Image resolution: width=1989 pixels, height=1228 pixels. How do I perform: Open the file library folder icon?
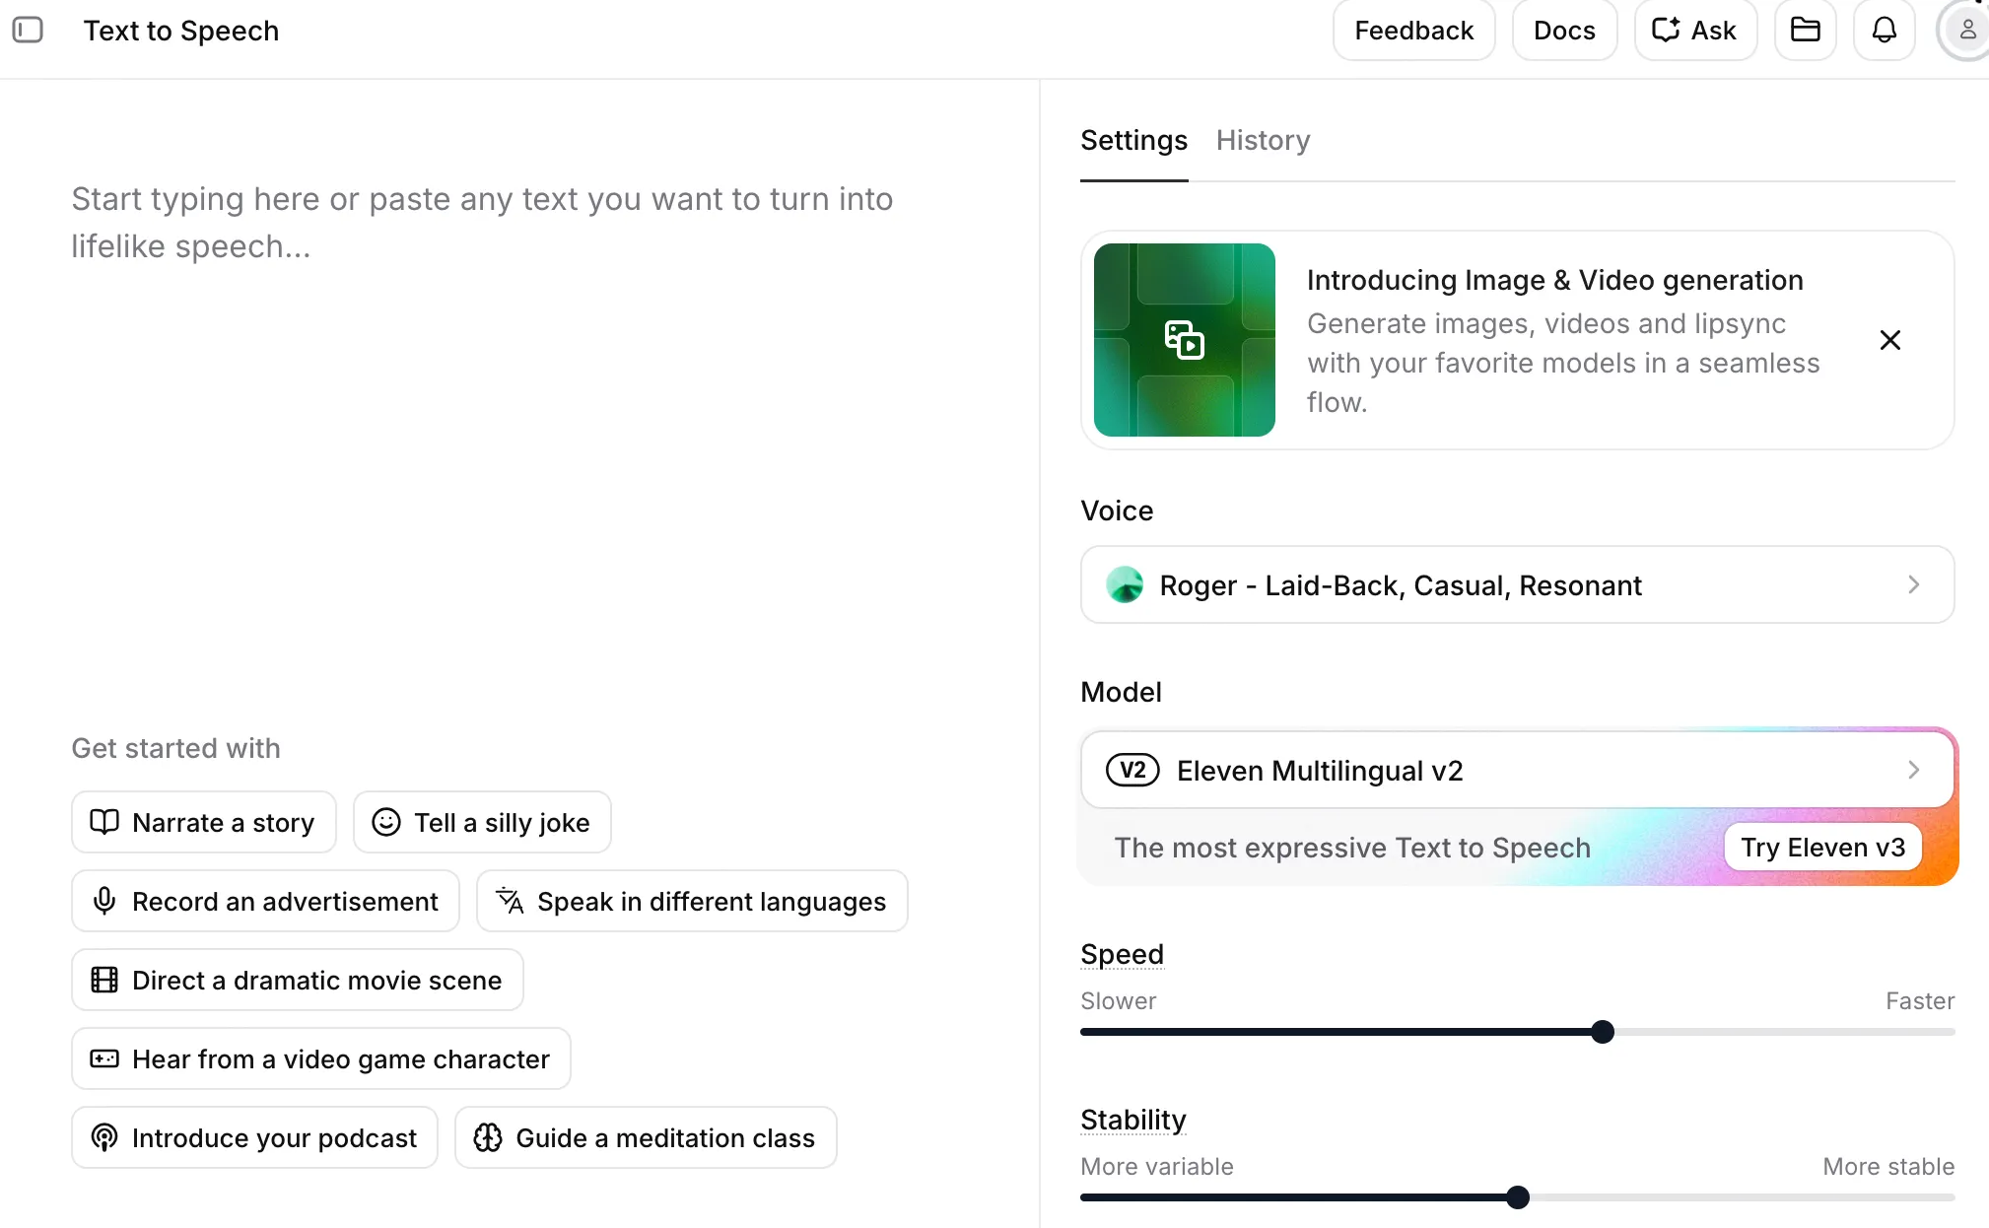(1806, 31)
